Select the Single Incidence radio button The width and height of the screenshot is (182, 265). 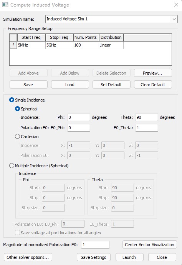click(x=12, y=100)
